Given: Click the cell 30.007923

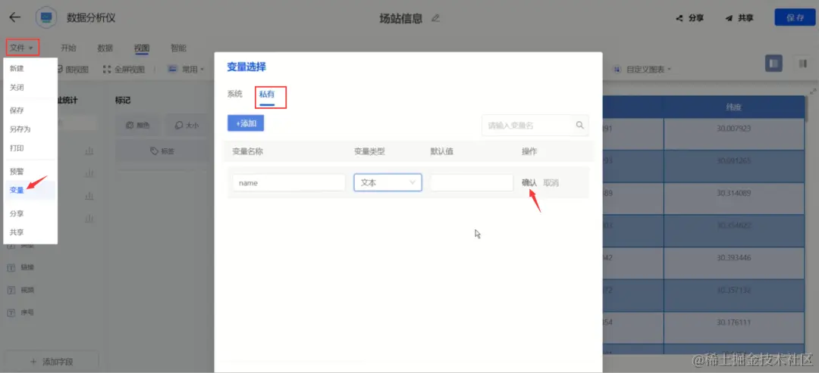Looking at the screenshot, I should [x=734, y=128].
